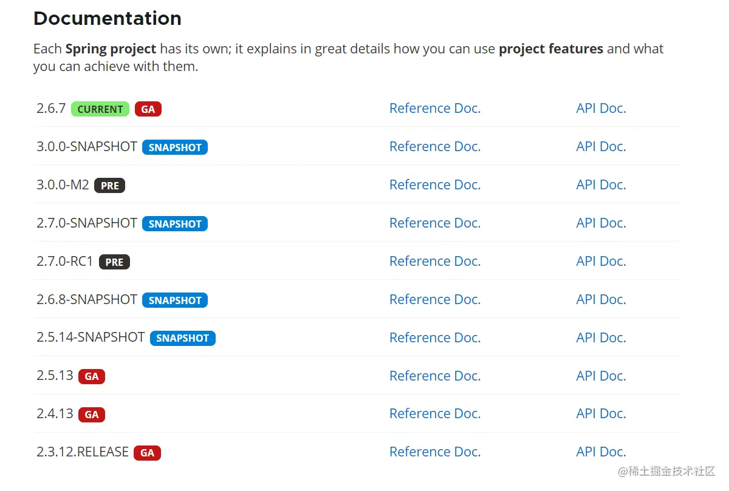Open API Doc. for 3.0.0-M2
The height and width of the screenshot is (491, 729).
601,185
